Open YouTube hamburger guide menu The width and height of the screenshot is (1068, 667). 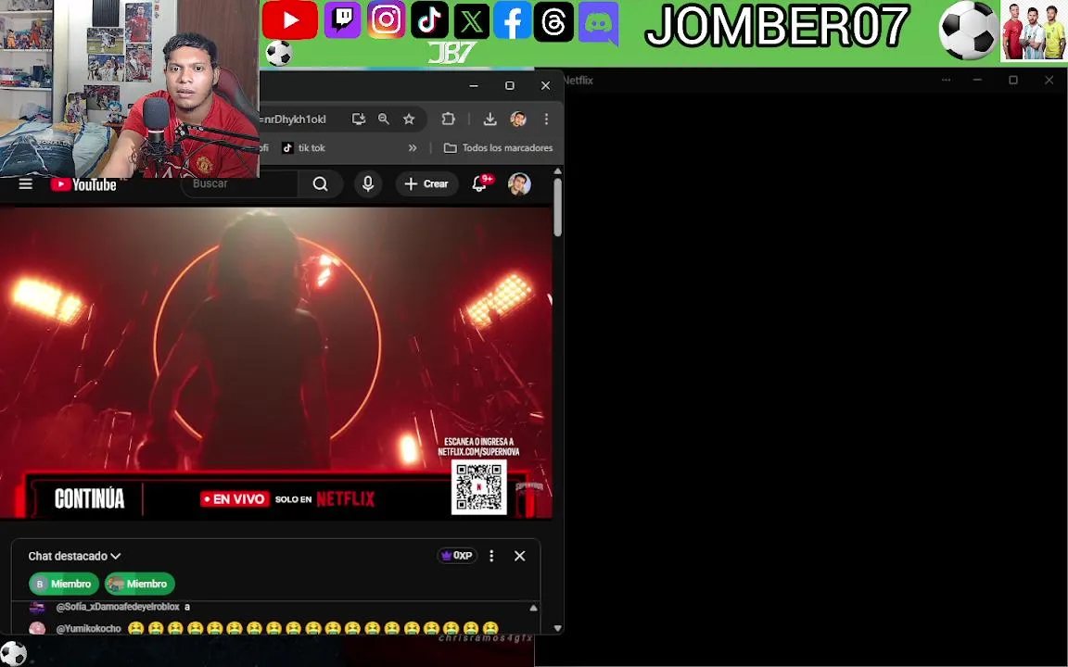(x=25, y=183)
